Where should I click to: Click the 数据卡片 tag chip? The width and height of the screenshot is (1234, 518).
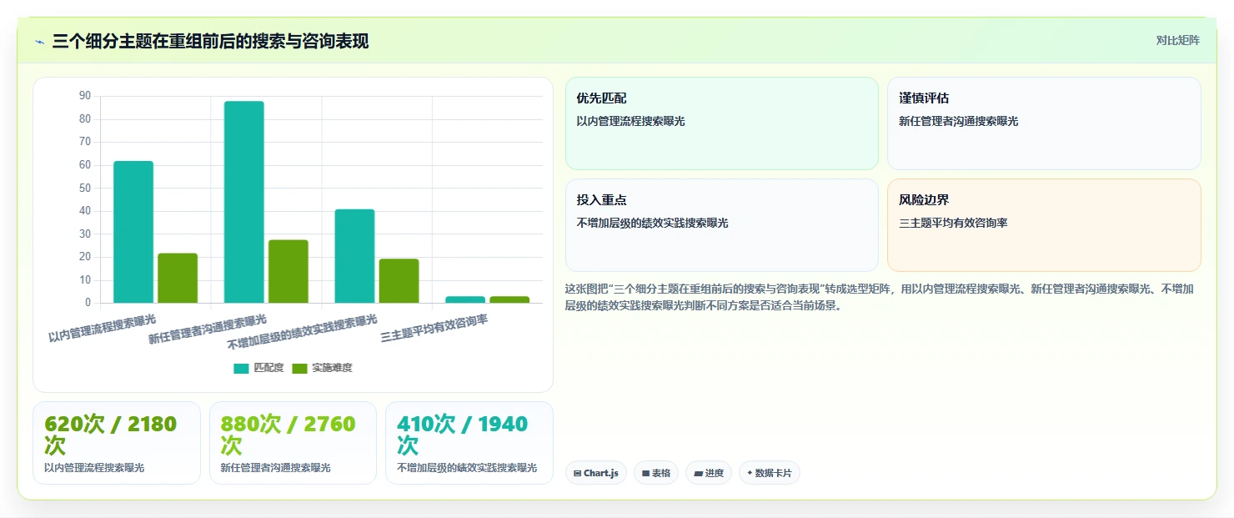pos(770,473)
